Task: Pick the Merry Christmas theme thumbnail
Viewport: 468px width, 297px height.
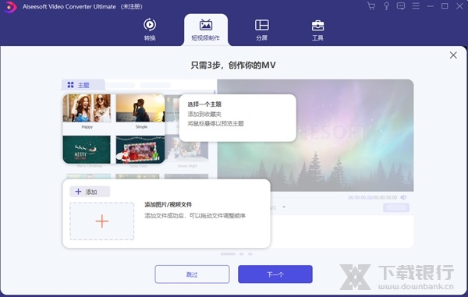Action: tap(87, 150)
